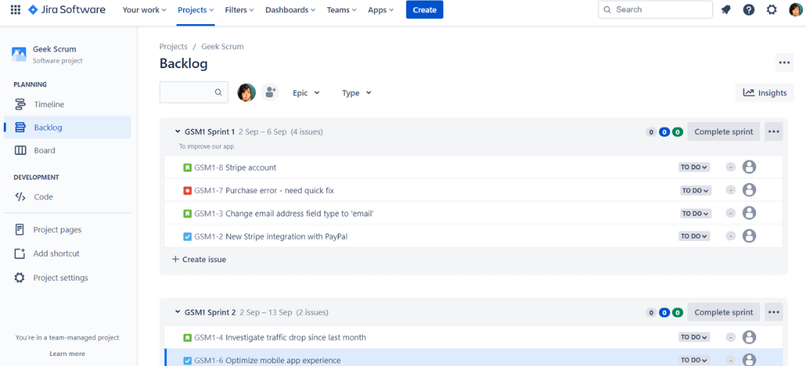Click the story icon of GSM1-4

coord(188,337)
